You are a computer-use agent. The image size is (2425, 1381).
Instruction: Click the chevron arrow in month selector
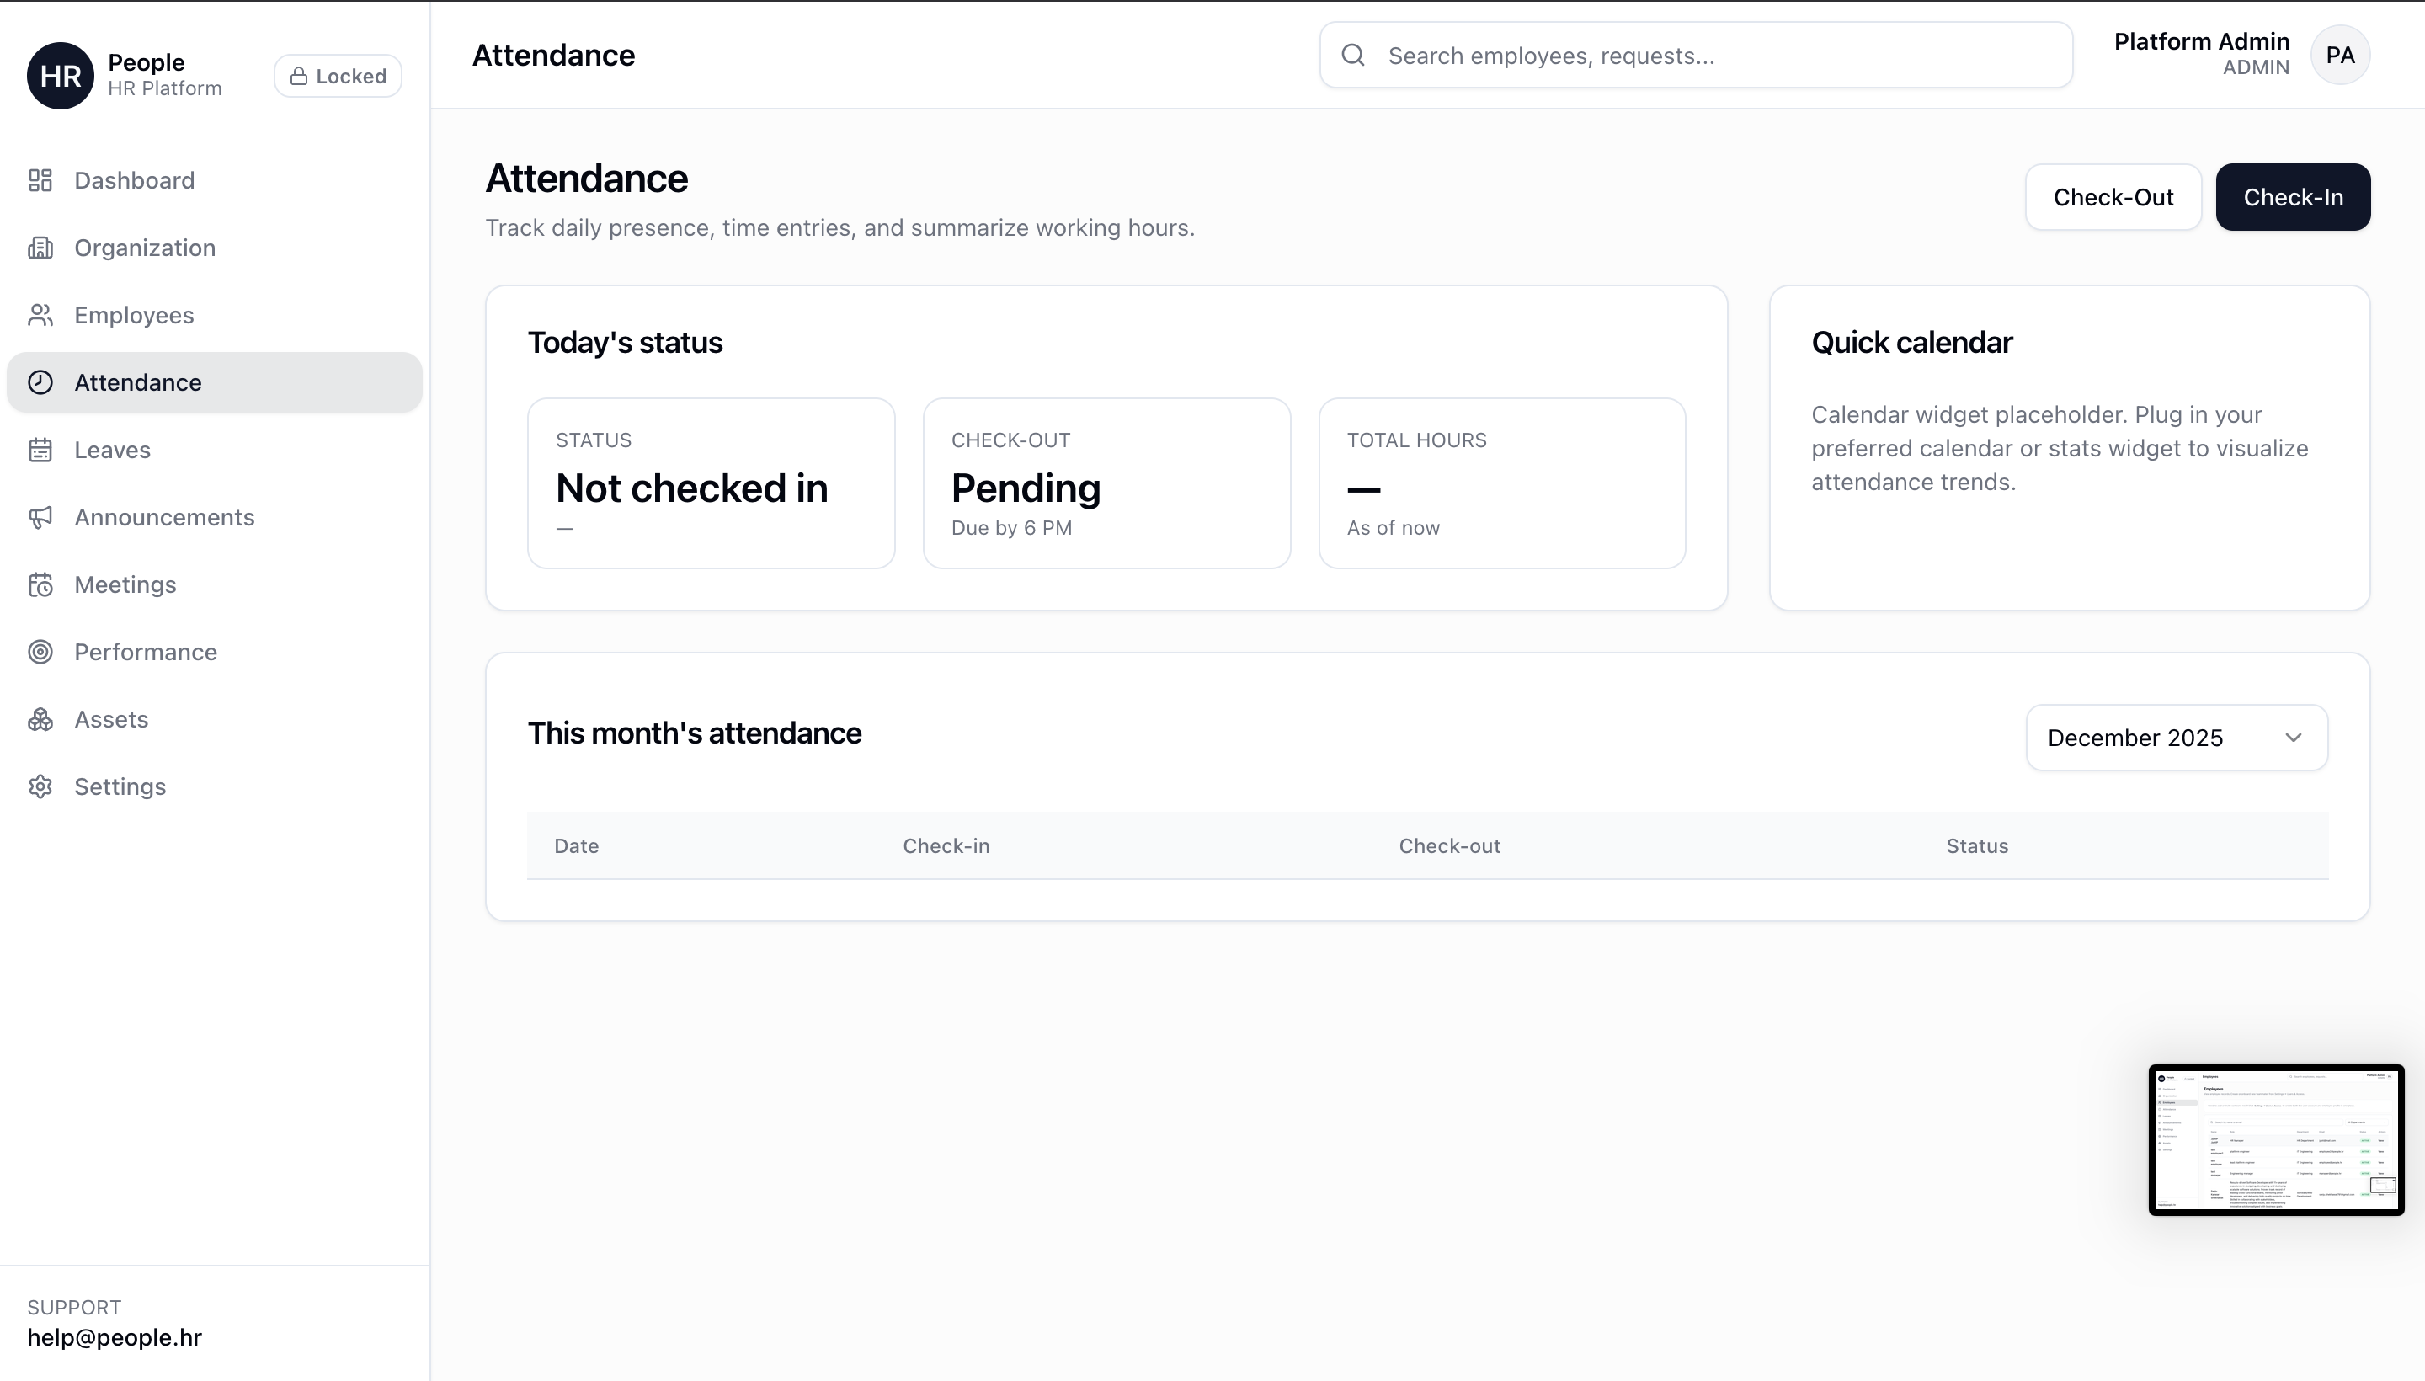tap(2293, 738)
